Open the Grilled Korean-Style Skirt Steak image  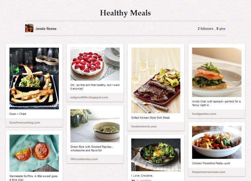click(156, 80)
